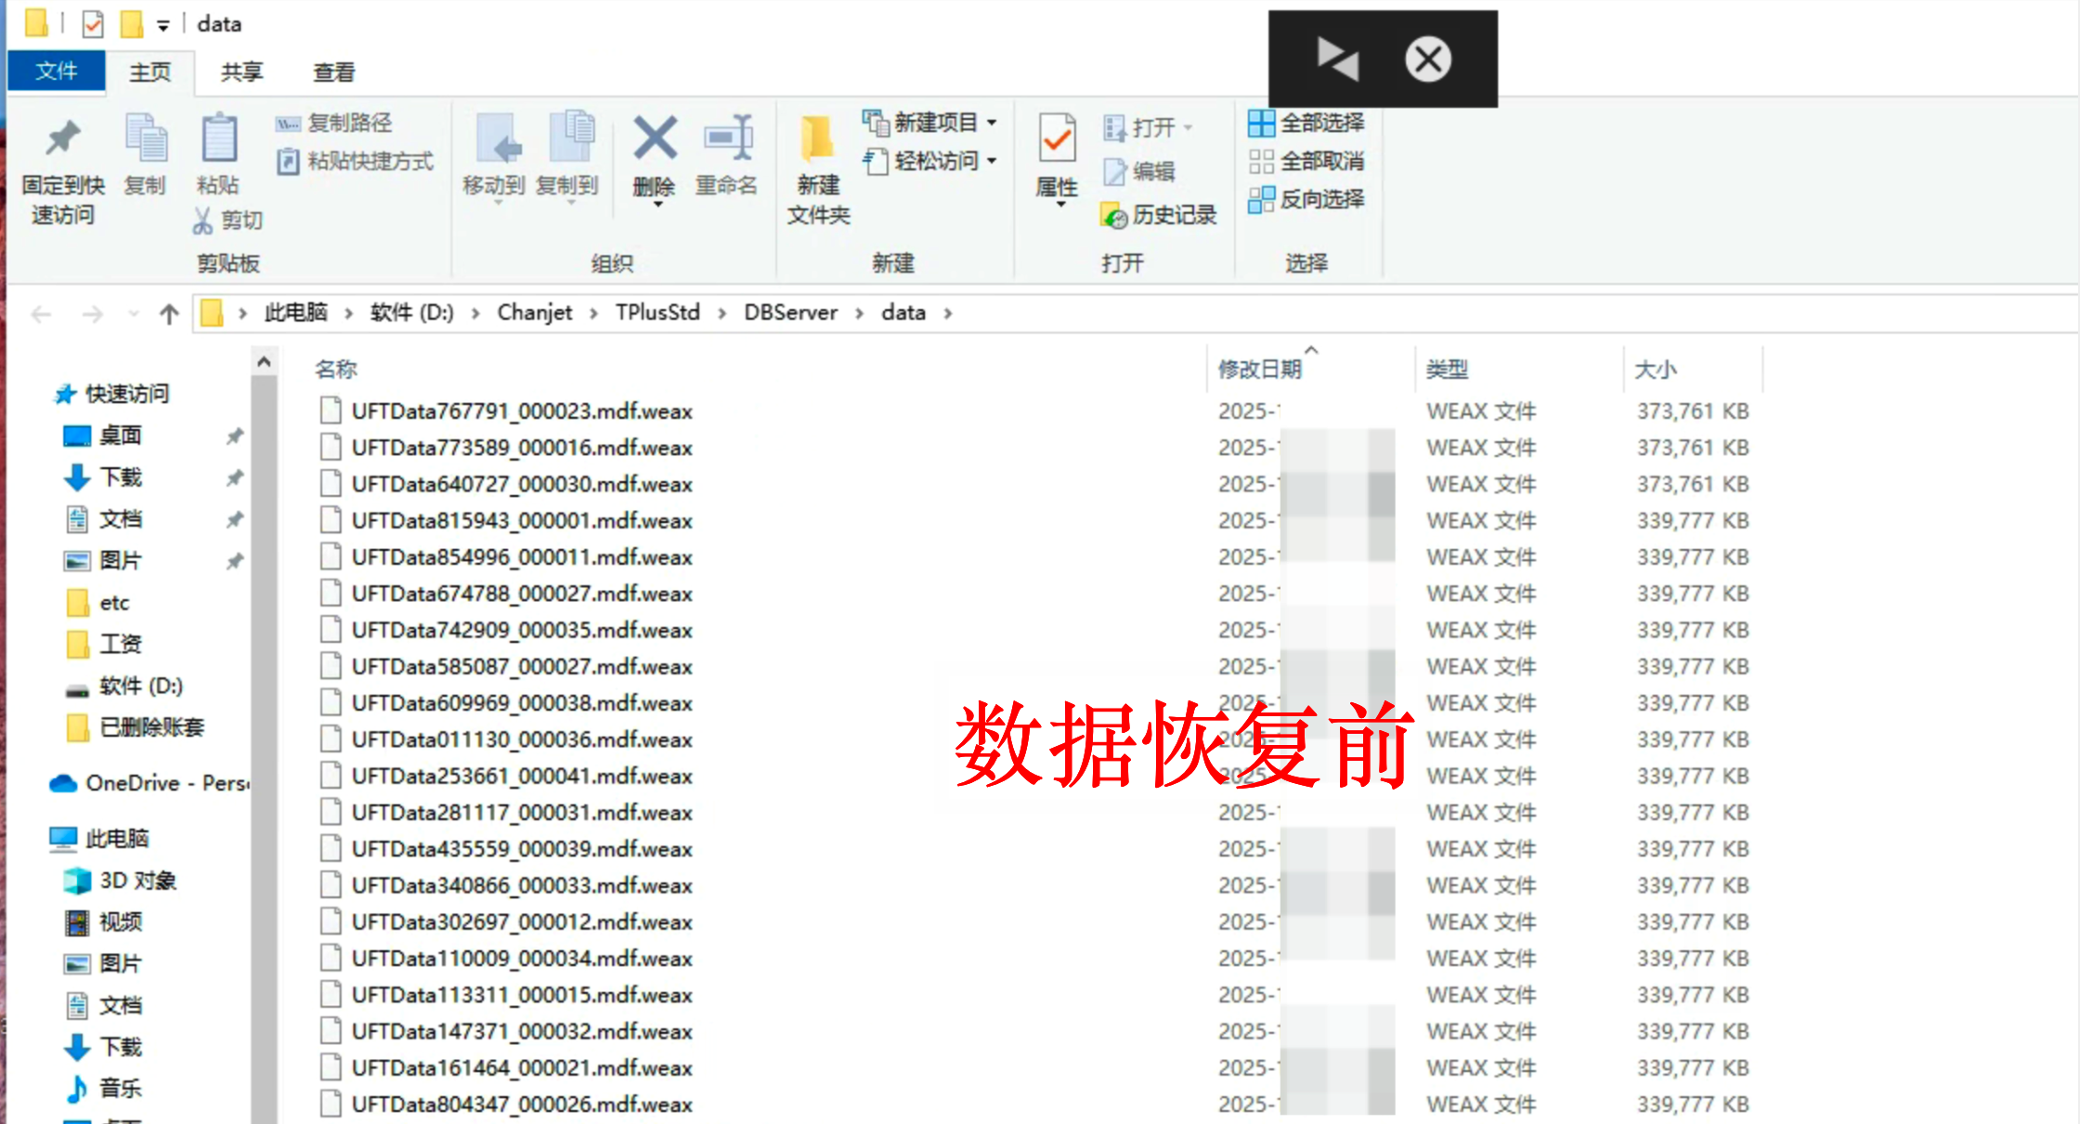Open the Properties (属性) checkmark icon
This screenshot has height=1124, width=2080.
(x=1057, y=140)
